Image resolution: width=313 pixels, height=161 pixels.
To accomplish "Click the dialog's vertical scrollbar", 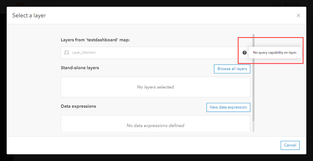I will 253,78.
